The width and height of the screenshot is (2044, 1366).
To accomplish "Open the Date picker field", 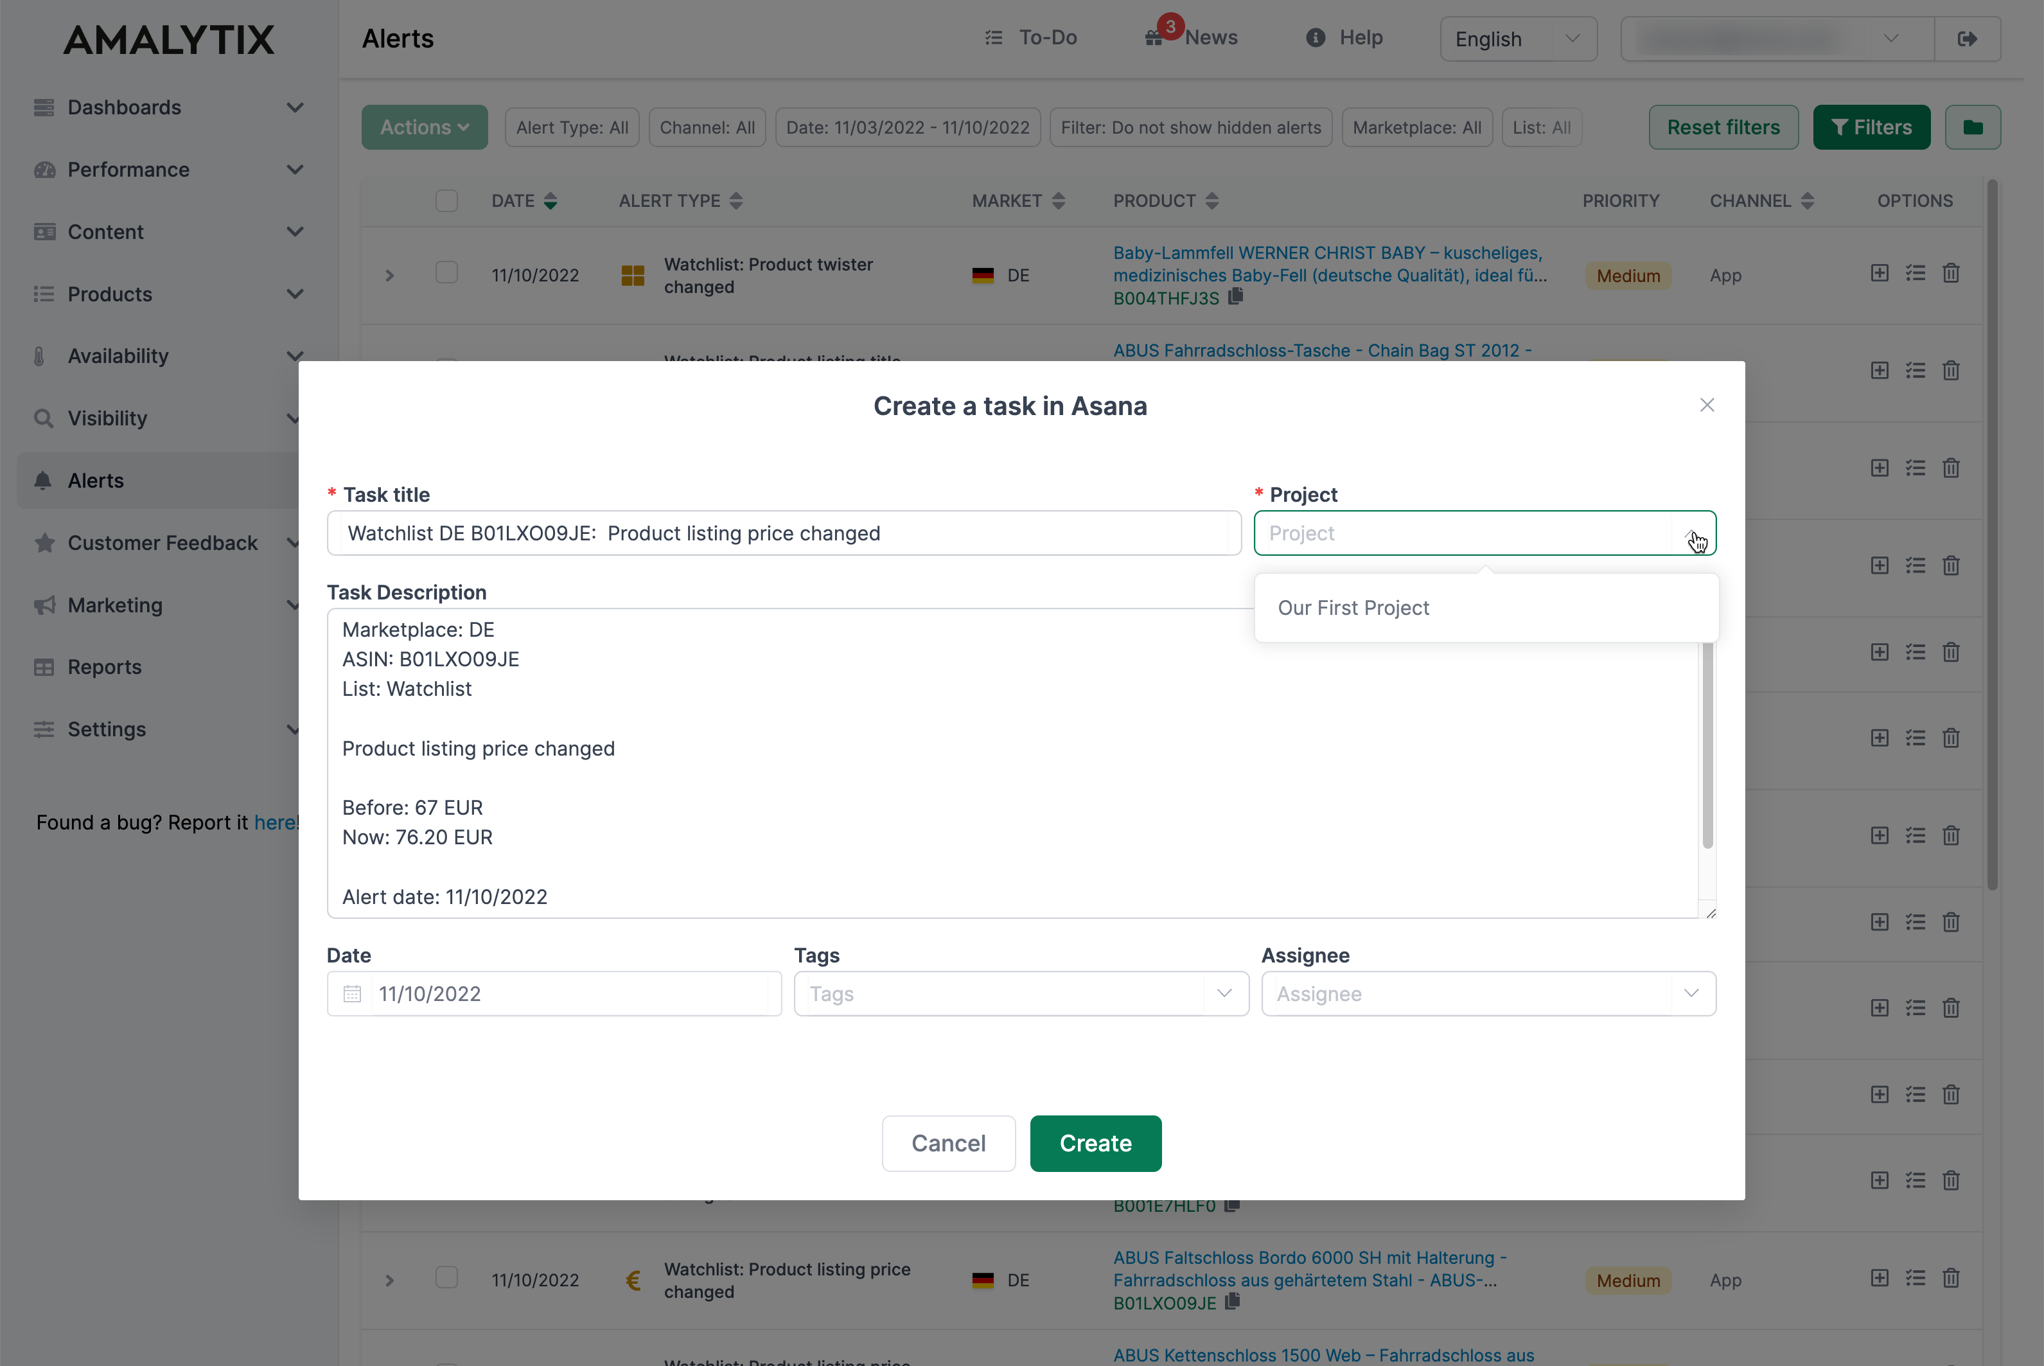I will coord(554,994).
